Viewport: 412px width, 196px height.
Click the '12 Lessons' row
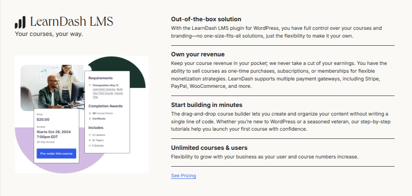coord(97,135)
